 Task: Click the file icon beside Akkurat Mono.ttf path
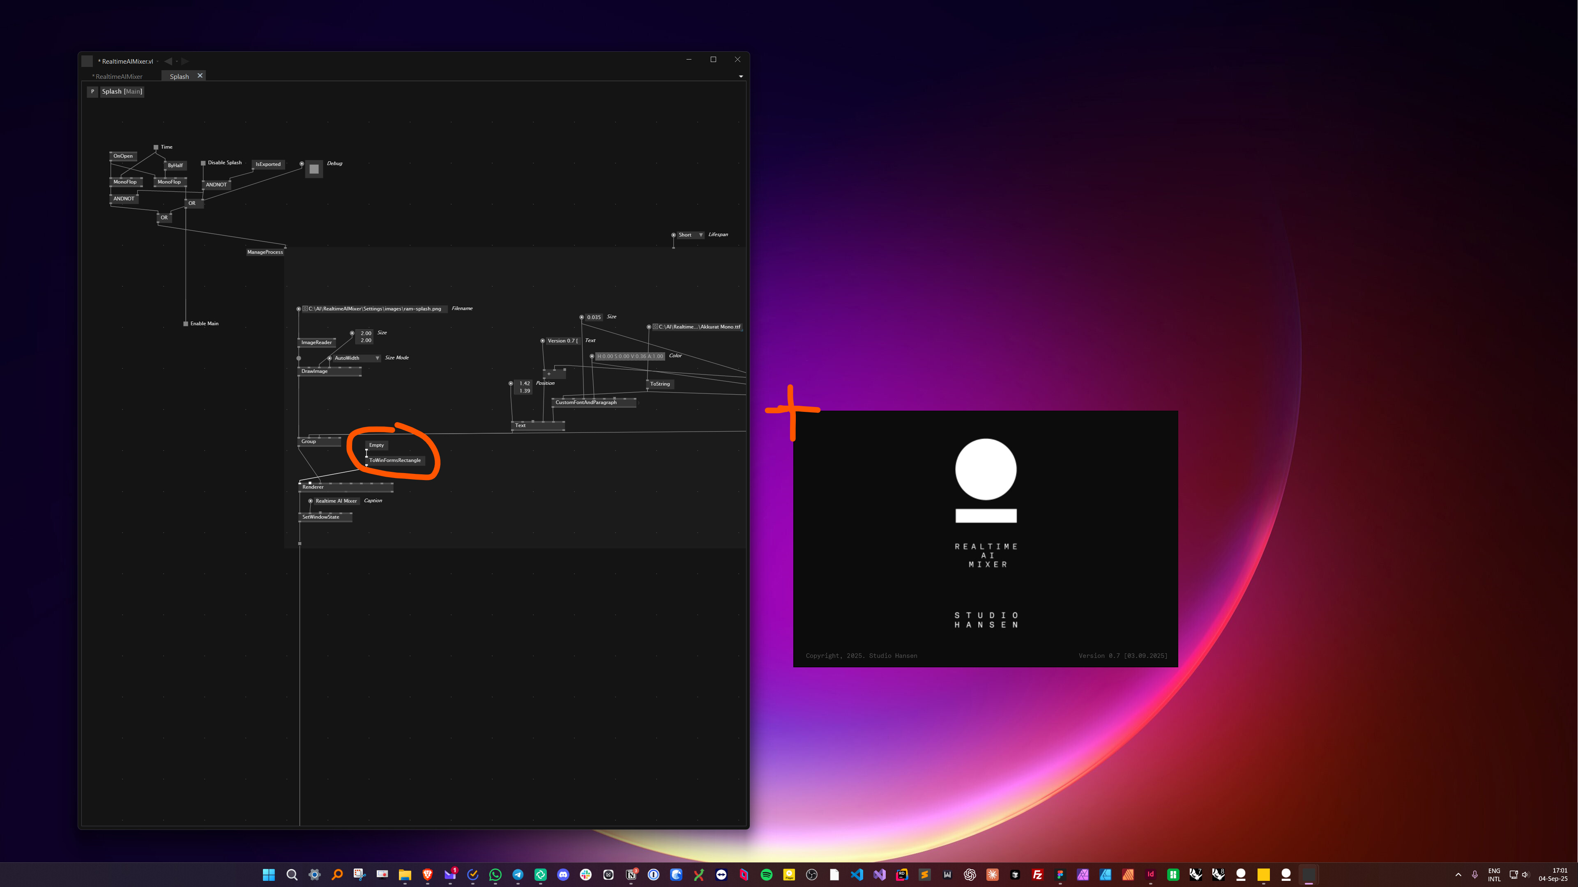[x=655, y=327]
